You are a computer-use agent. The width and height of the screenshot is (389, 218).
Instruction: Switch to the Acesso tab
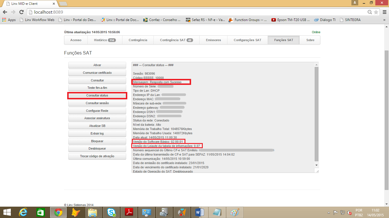pyautogui.click(x=76, y=40)
